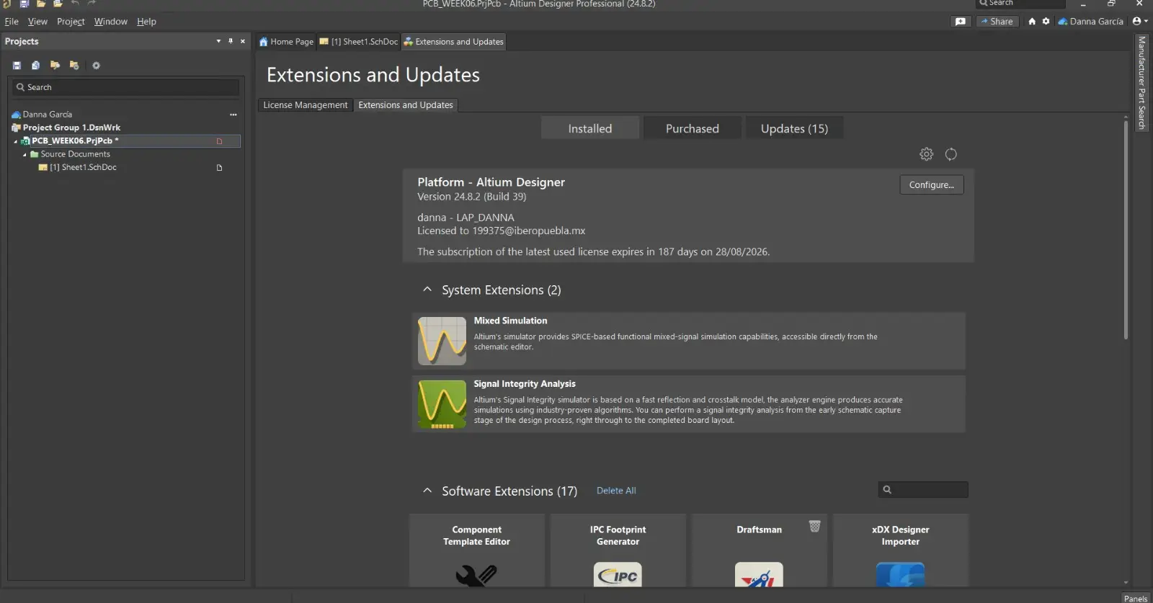
Task: Click the Undo arrow in the title bar
Action: [75, 4]
